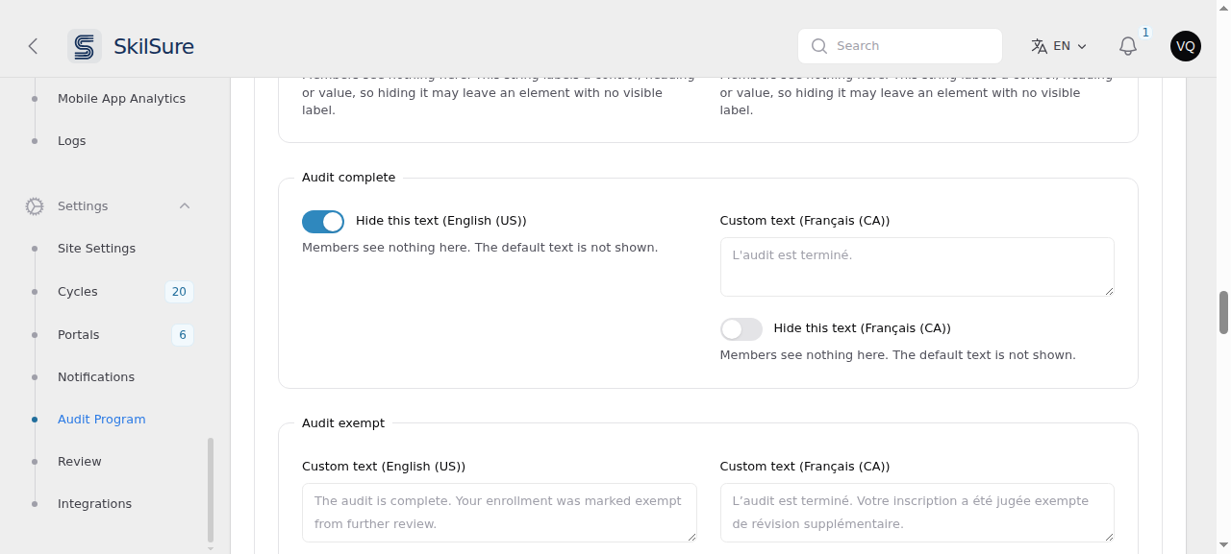Click the Cycles count badge 20
The image size is (1231, 554).
pyautogui.click(x=179, y=292)
